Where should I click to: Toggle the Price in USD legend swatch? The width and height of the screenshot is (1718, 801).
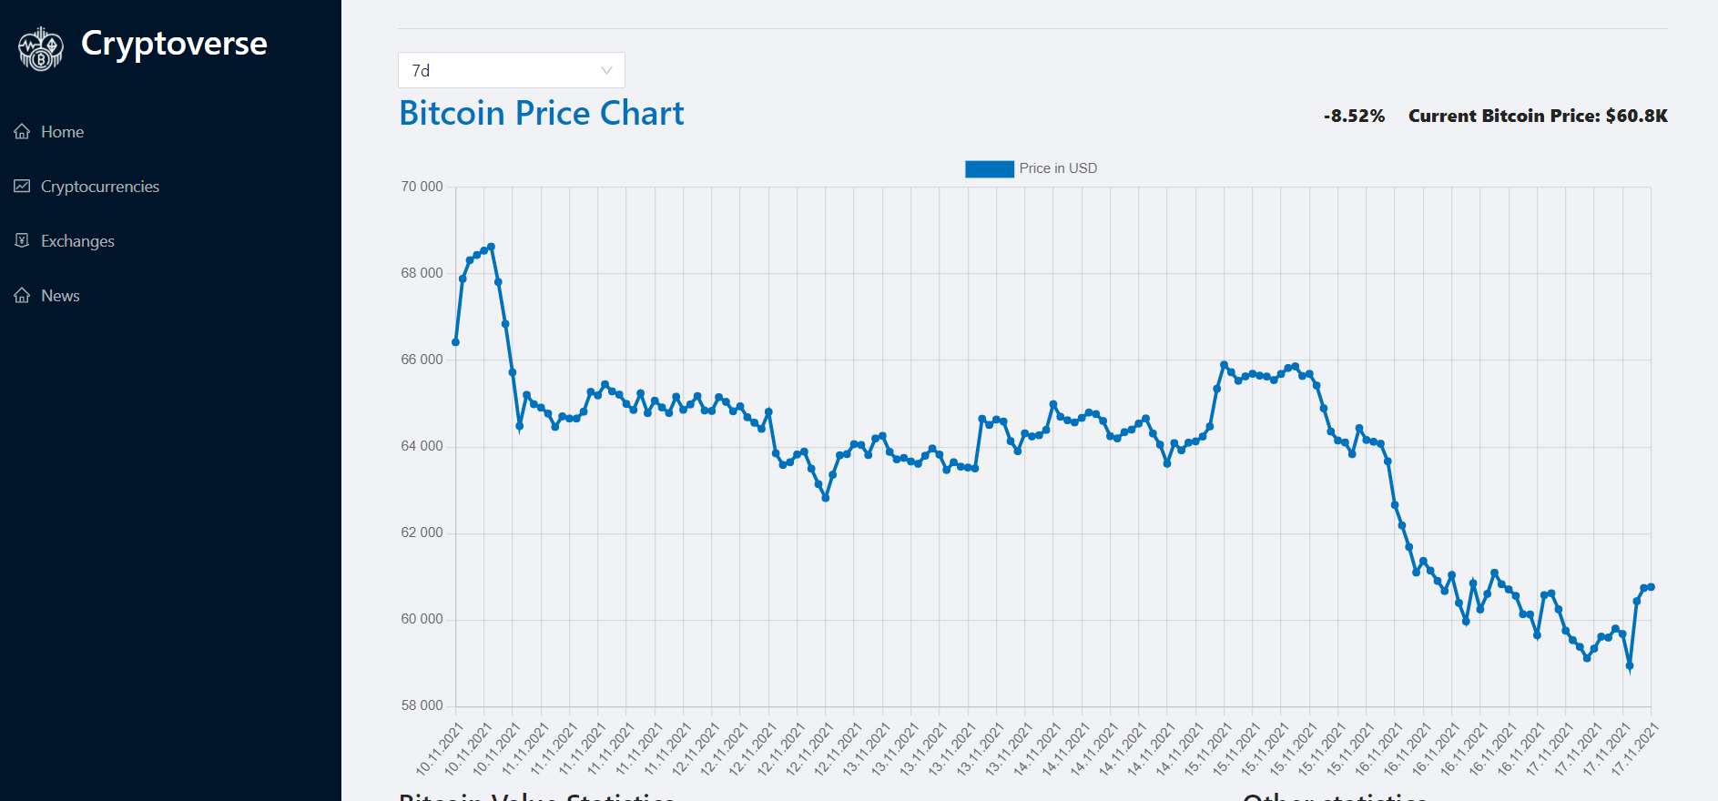tap(989, 168)
